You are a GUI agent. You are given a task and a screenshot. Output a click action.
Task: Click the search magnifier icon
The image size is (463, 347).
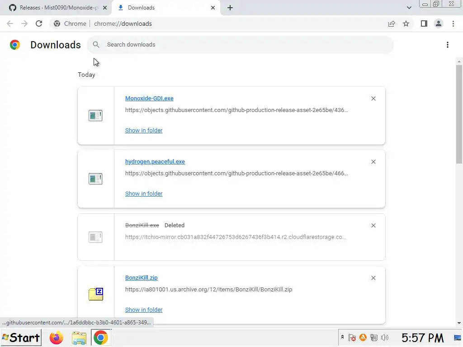click(x=96, y=45)
